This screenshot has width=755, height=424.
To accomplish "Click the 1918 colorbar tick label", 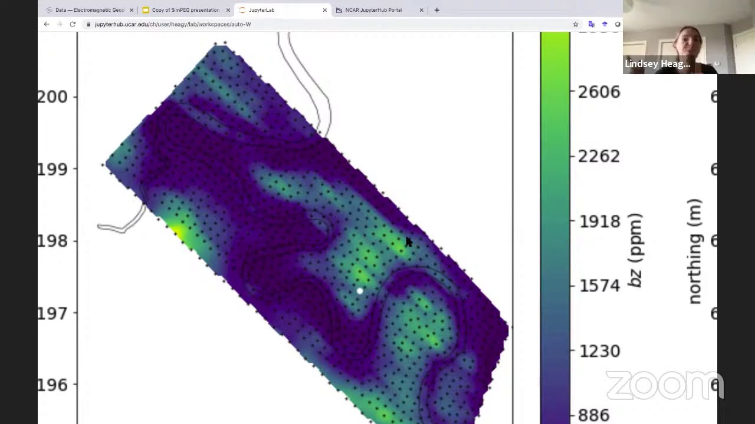I will tap(599, 221).
